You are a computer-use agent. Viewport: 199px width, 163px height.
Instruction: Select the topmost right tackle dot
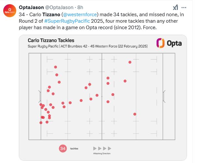[x=130, y=62]
